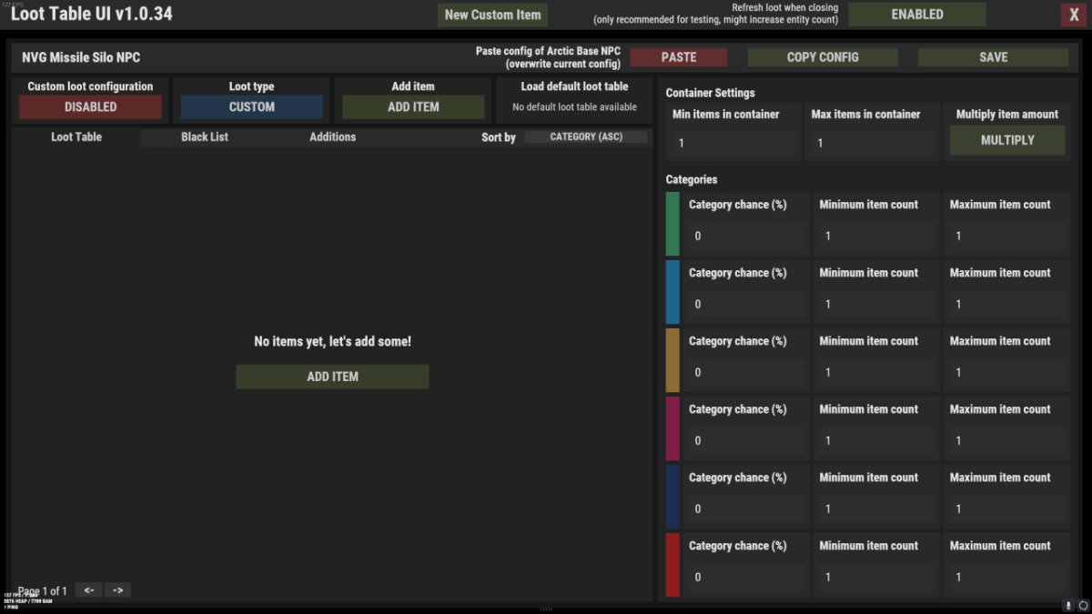Click the green category color swatch
Image resolution: width=1092 pixels, height=614 pixels.
(672, 223)
